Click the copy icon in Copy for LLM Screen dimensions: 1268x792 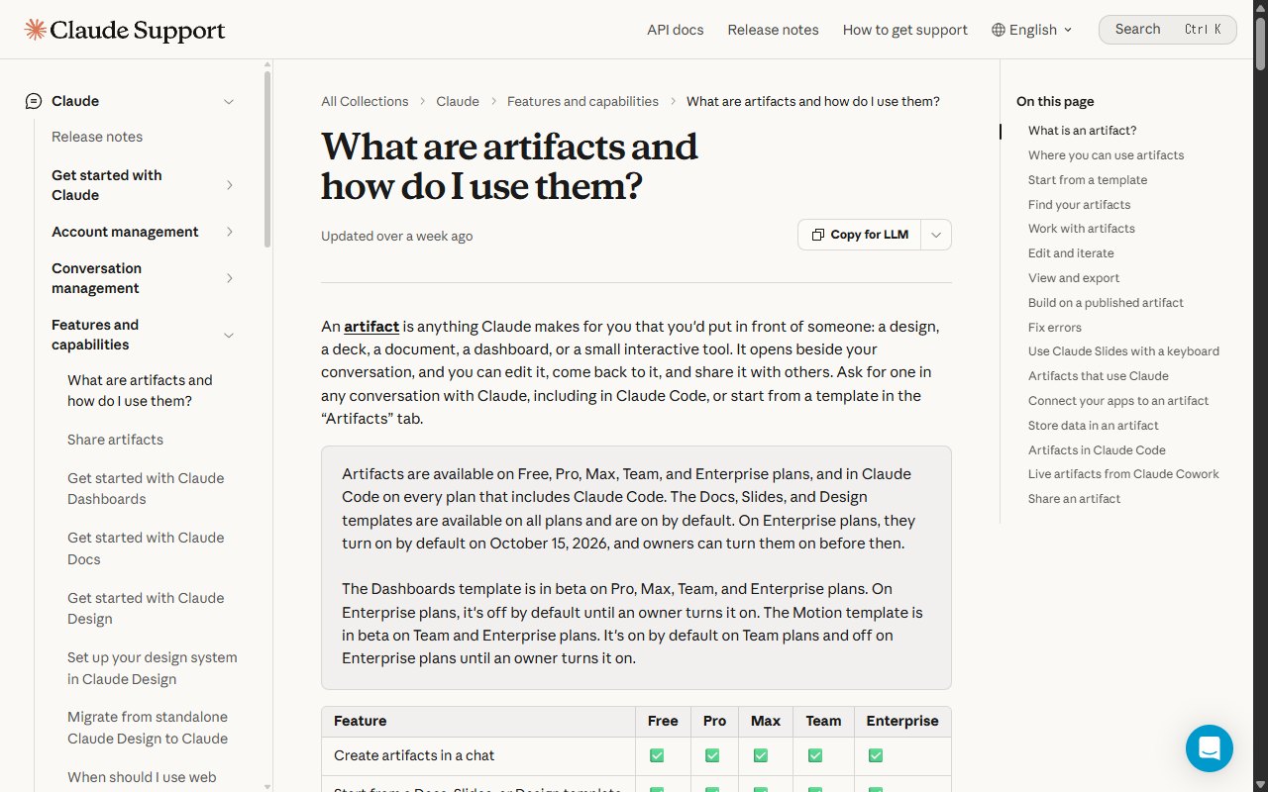(x=818, y=235)
